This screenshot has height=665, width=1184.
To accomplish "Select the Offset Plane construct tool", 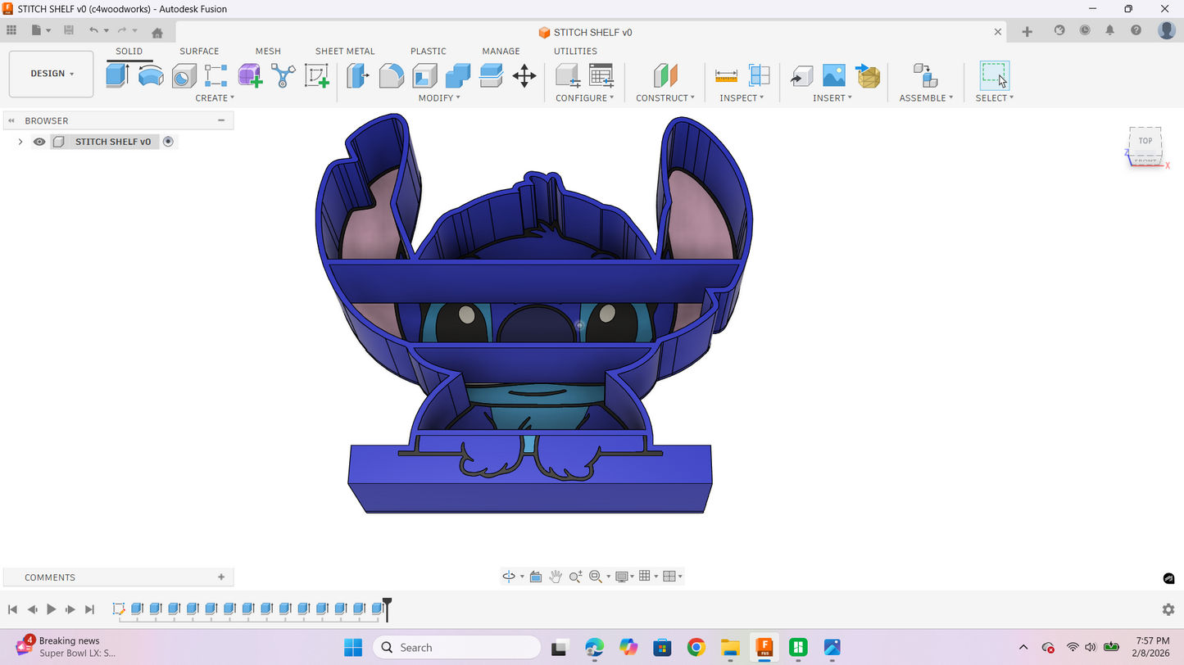I will [x=665, y=75].
